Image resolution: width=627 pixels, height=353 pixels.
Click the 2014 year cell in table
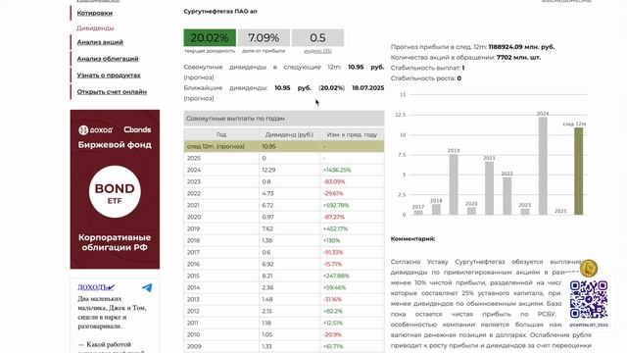pyautogui.click(x=221, y=287)
